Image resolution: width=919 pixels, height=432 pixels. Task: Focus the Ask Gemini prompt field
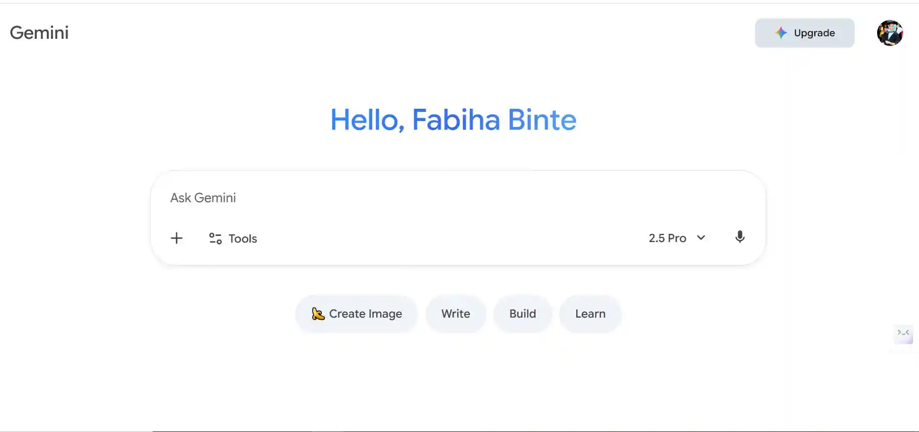pos(409,198)
